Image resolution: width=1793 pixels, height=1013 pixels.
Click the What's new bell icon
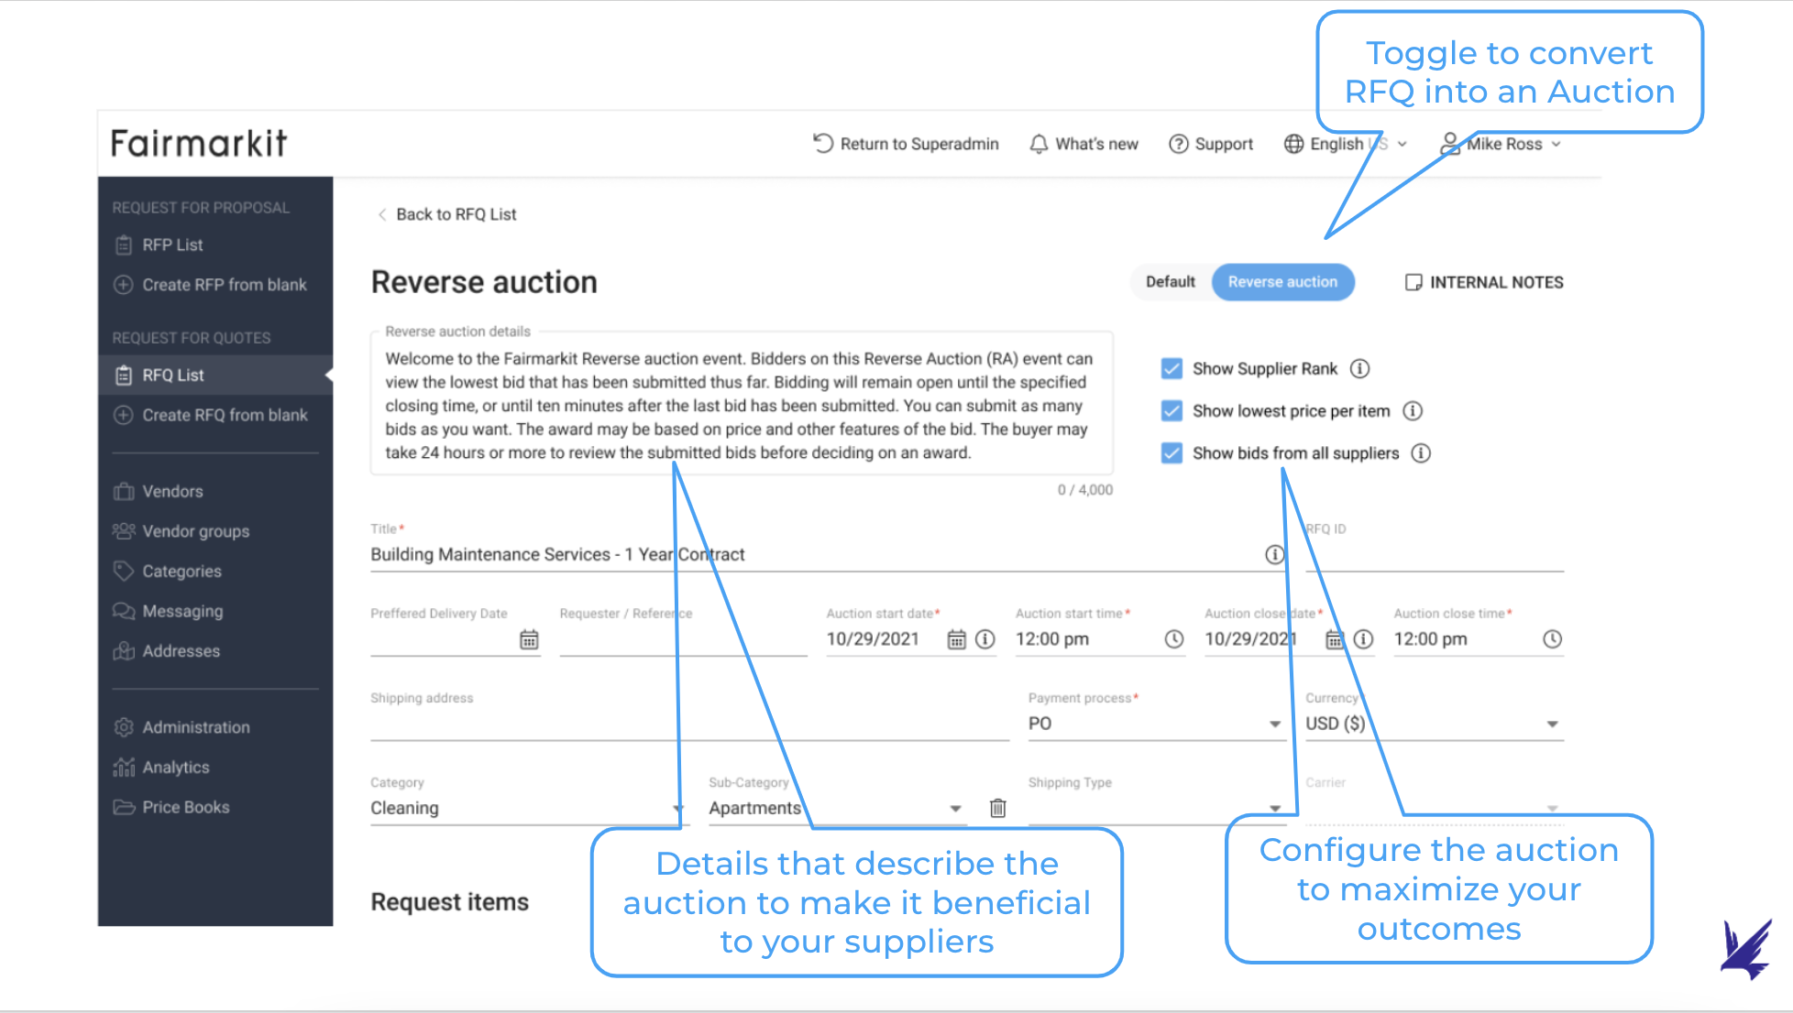pos(1039,144)
